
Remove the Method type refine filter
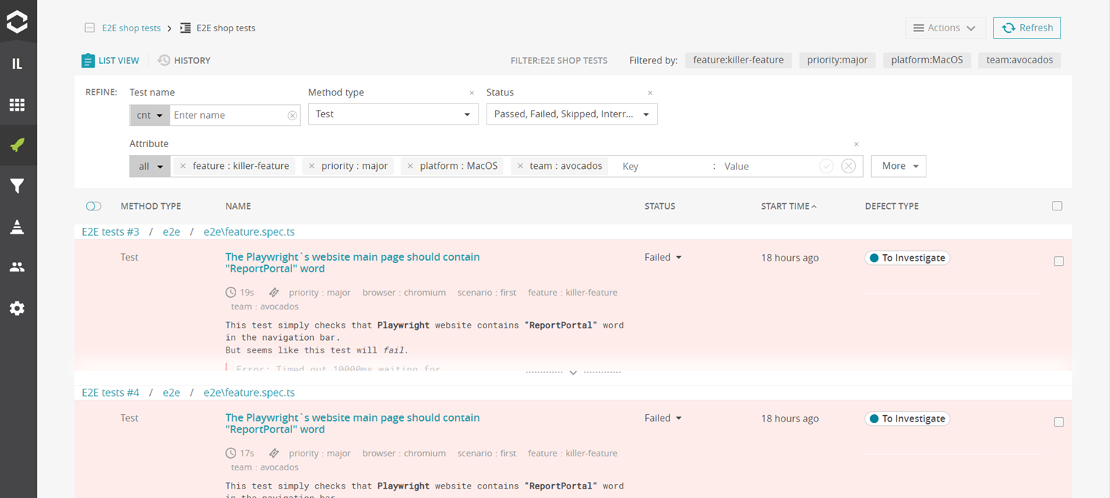pos(472,93)
